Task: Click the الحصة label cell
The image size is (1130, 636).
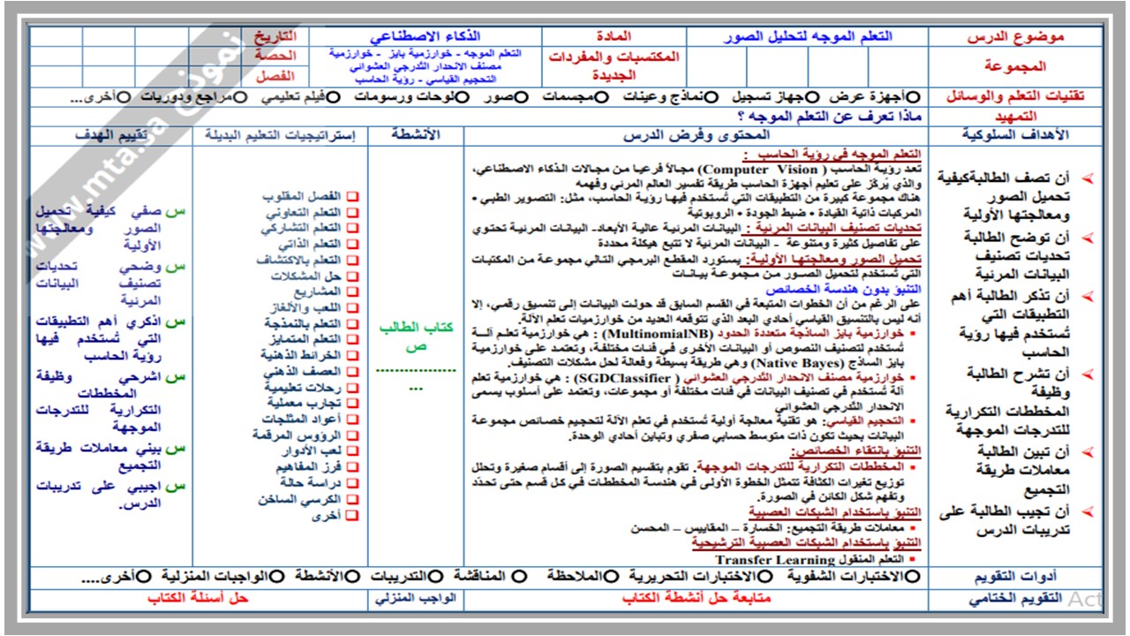Action: (277, 56)
